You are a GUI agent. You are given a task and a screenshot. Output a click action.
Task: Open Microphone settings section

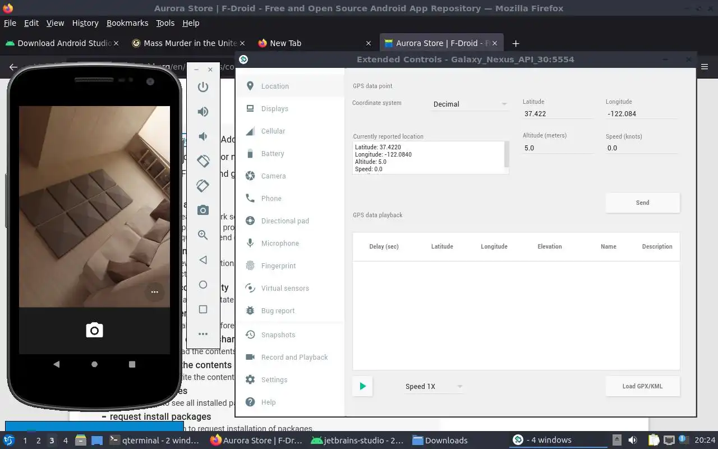(290, 243)
